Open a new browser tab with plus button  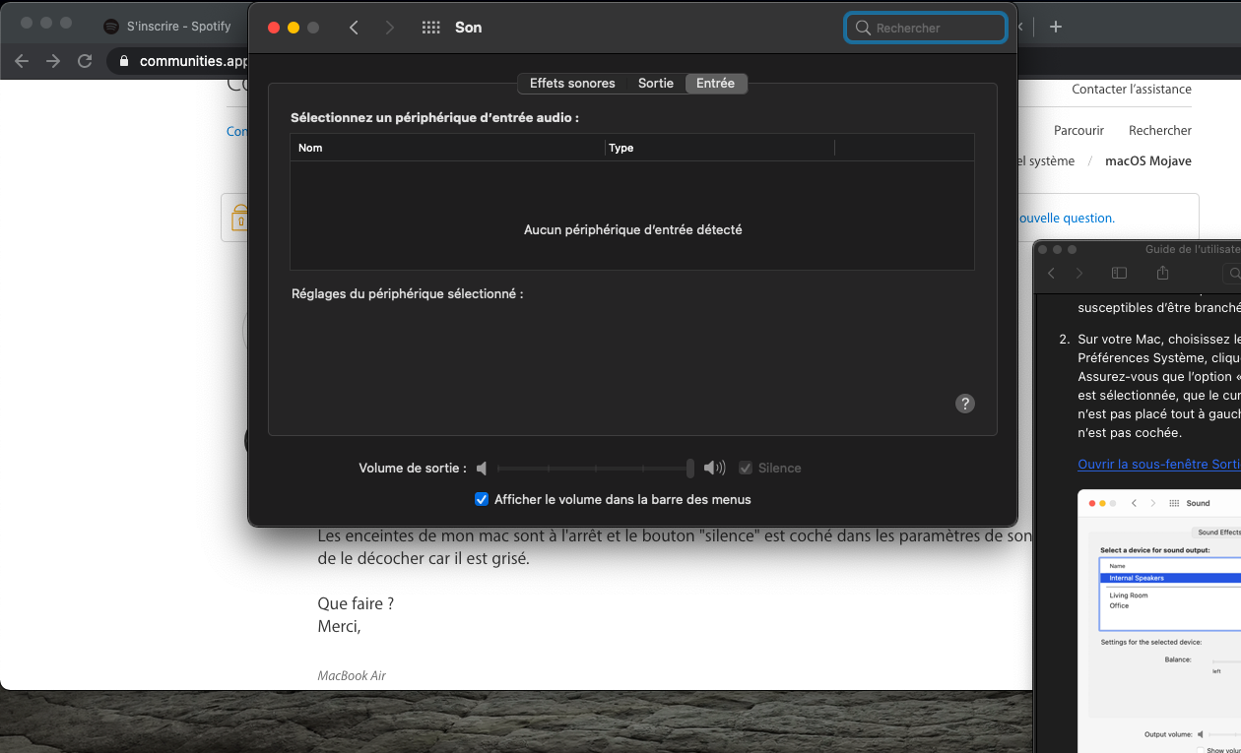point(1056,27)
